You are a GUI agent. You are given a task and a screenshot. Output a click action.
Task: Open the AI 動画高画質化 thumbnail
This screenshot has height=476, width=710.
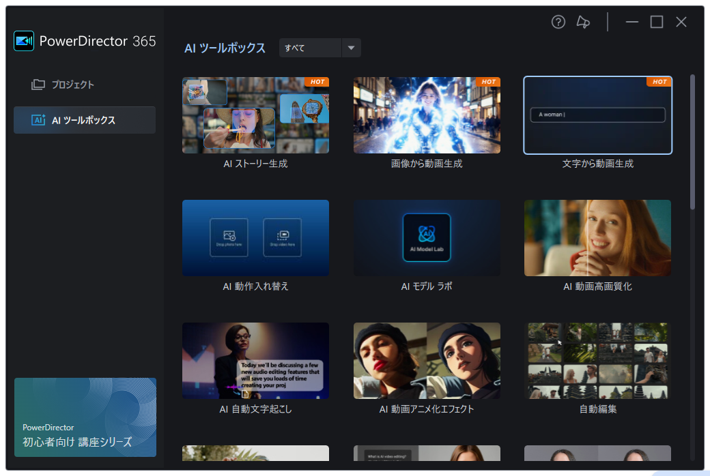pos(598,238)
